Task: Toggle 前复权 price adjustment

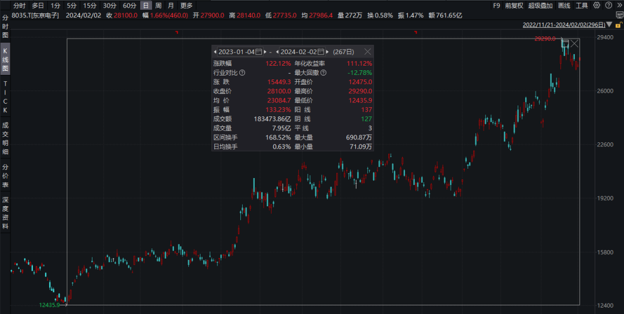Action: pos(514,5)
